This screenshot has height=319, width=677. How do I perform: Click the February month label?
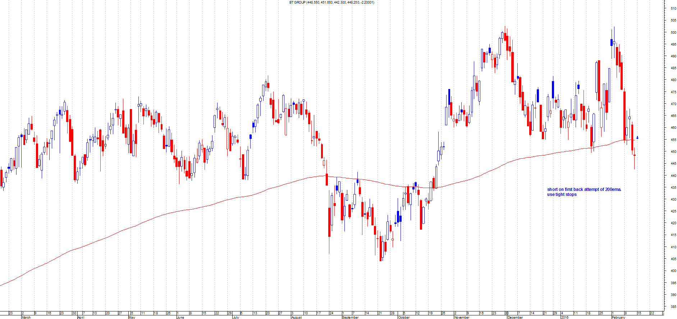tap(619, 317)
